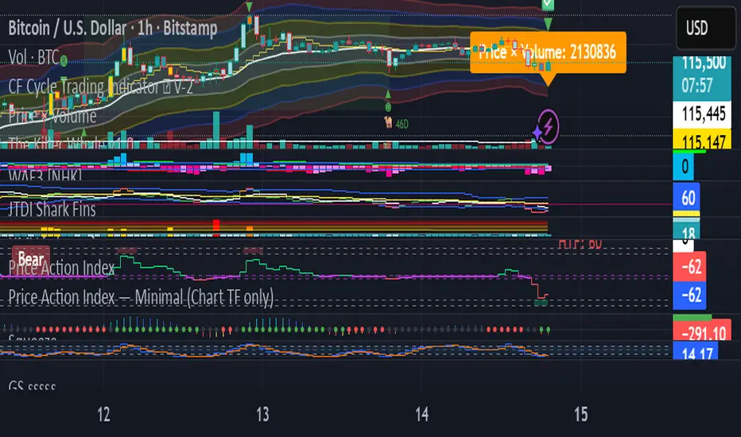Click the blue 14.17 value label
Image resolution: width=741 pixels, height=437 pixels.
pyautogui.click(x=696, y=351)
